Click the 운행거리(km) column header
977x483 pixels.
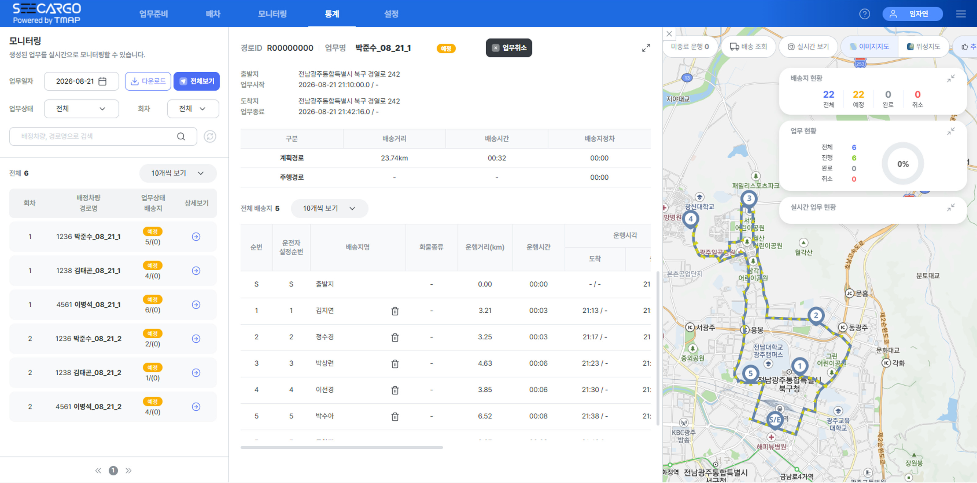coord(485,247)
